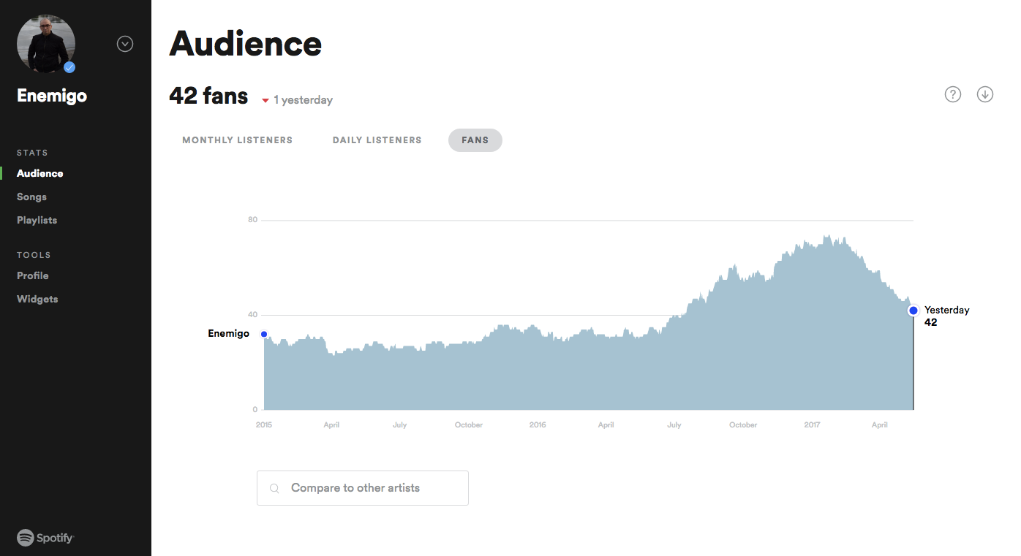
Task: Open Audience in the sidebar
Action: 40,173
